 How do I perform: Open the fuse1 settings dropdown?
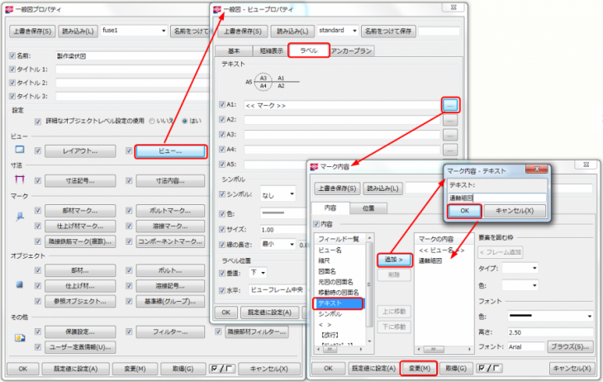(x=163, y=31)
